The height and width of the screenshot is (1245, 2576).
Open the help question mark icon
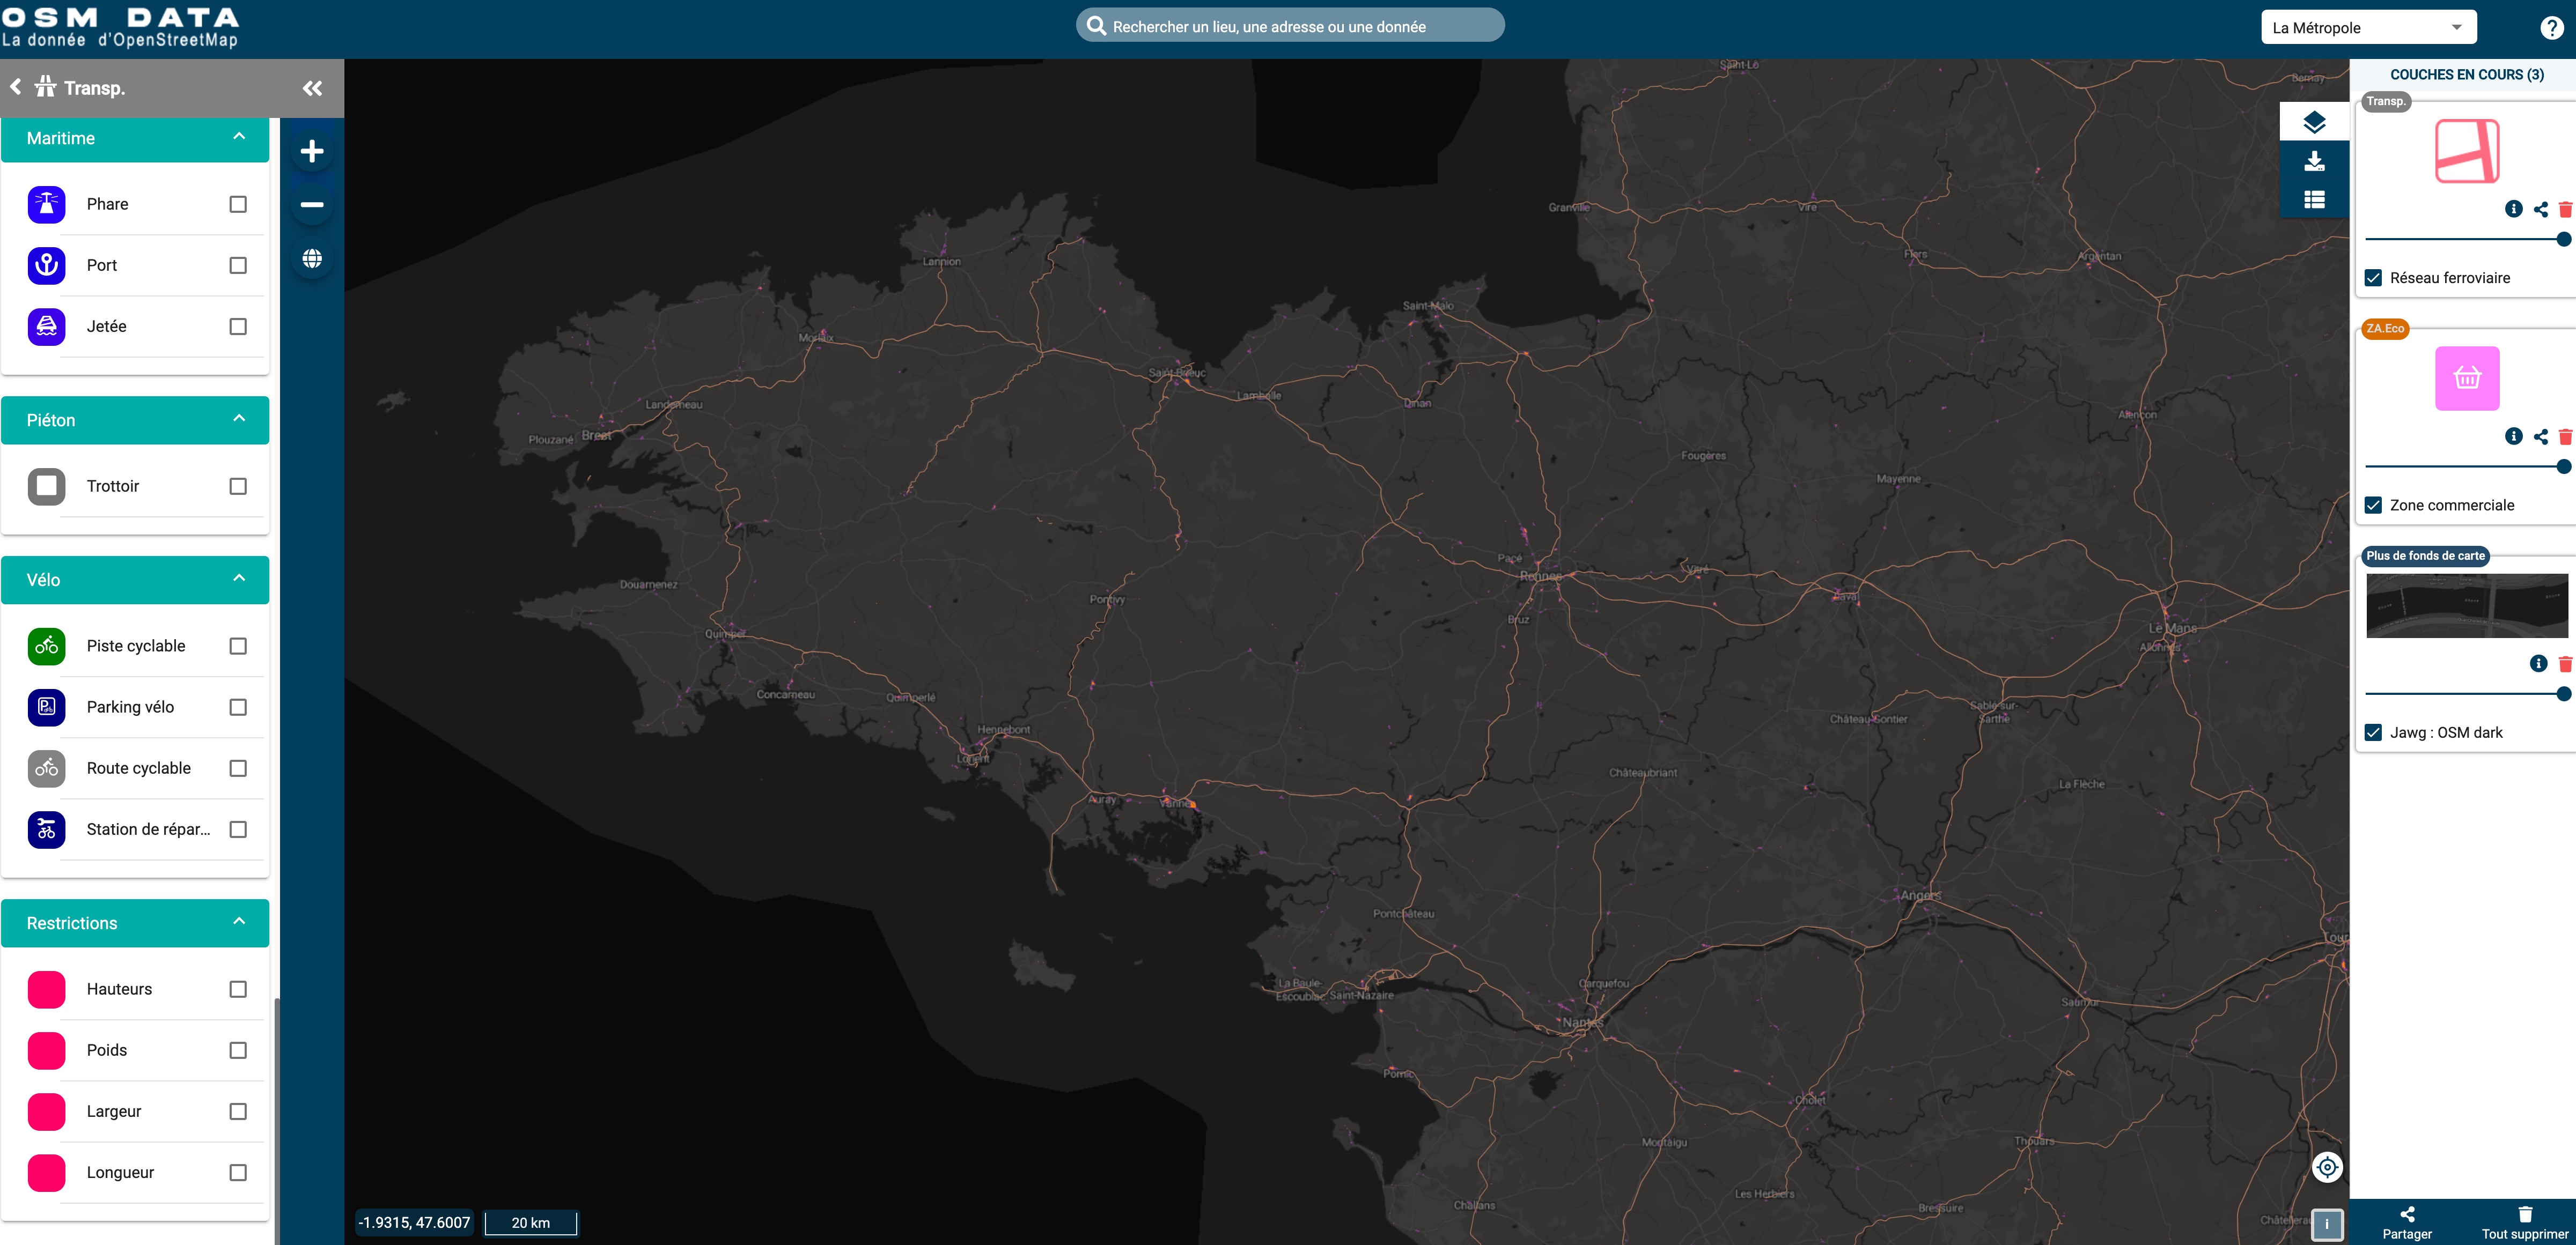coord(2551,28)
